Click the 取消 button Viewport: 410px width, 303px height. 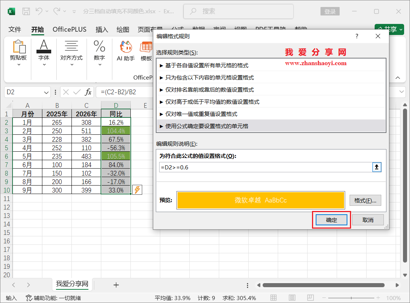coord(368,220)
